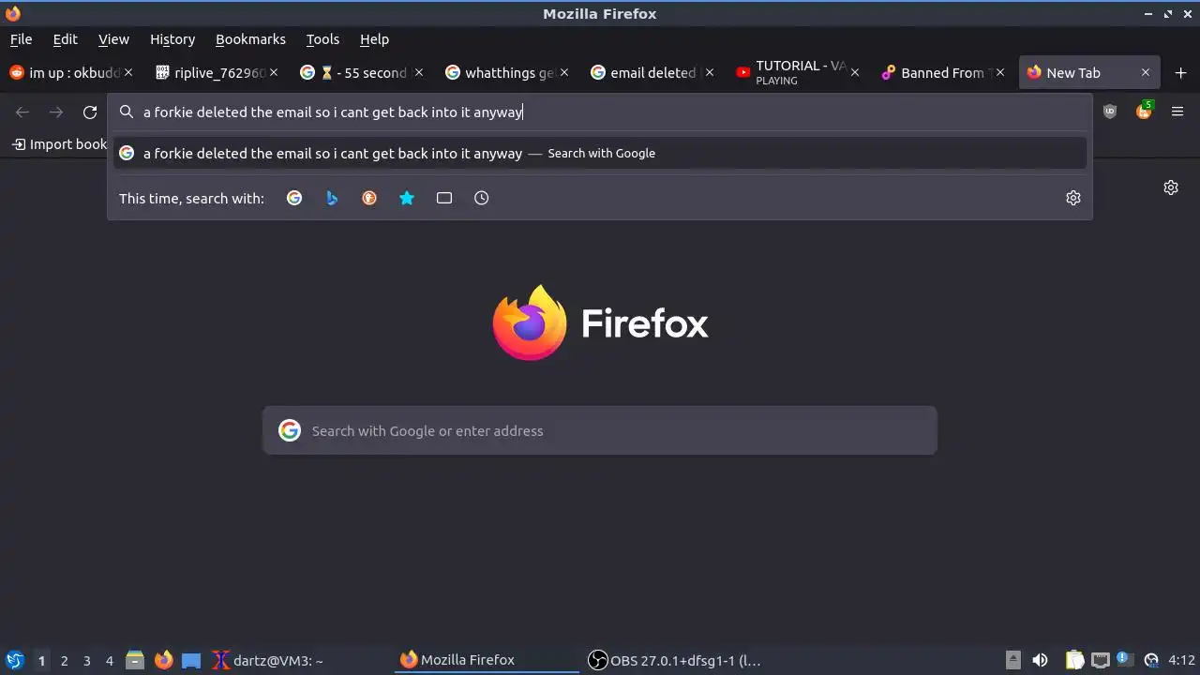The image size is (1200, 675).
Task: Search this time with DuckDuckGo icon
Action: point(369,198)
